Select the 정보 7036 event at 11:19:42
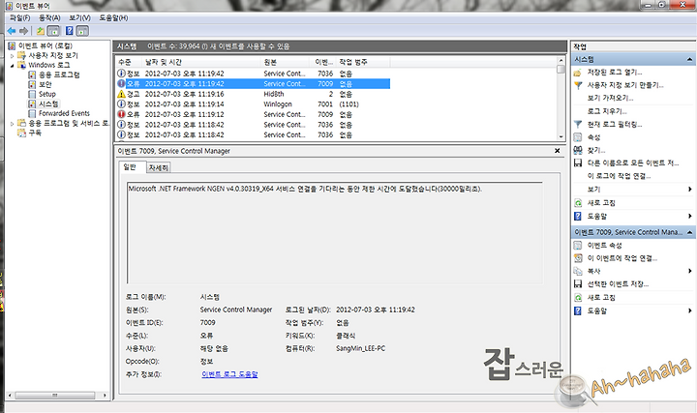 (x=254, y=74)
